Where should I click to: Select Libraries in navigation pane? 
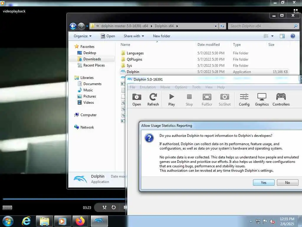(x=87, y=78)
